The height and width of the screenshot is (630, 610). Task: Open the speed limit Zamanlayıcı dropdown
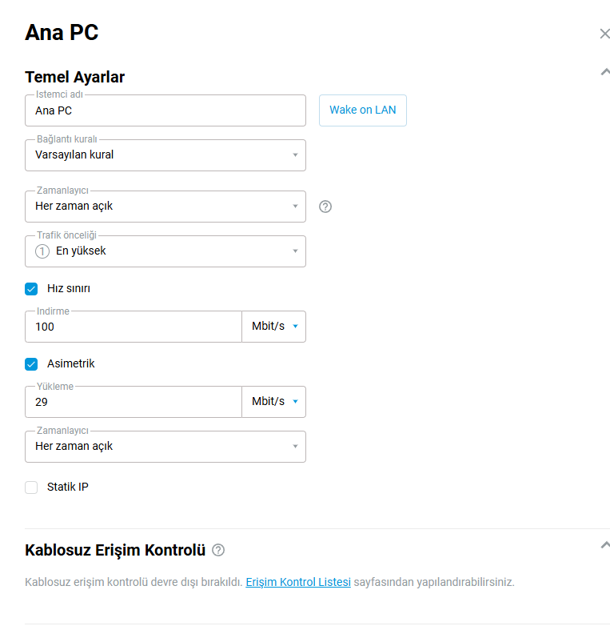pyautogui.click(x=165, y=447)
